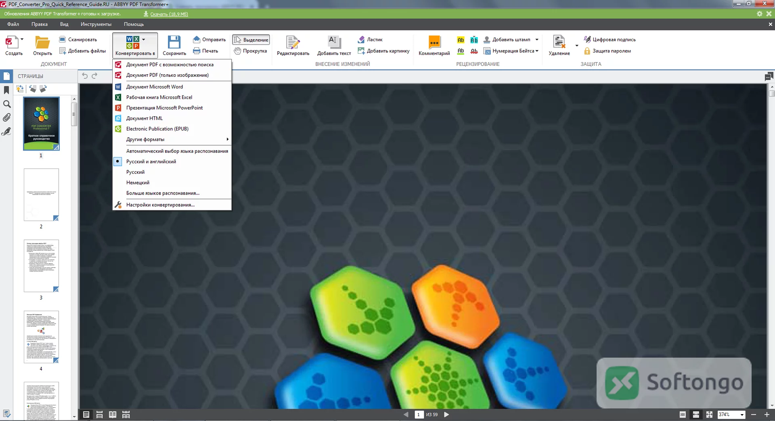Open the zoom percentage dropdown
Screen dimensions: 775x421
point(742,415)
